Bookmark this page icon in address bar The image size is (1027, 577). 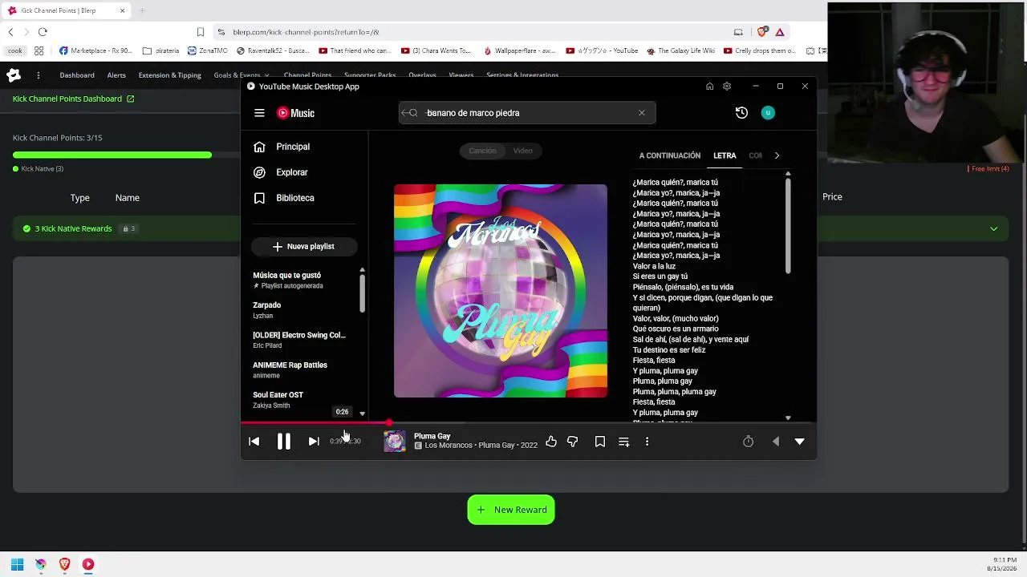click(200, 32)
